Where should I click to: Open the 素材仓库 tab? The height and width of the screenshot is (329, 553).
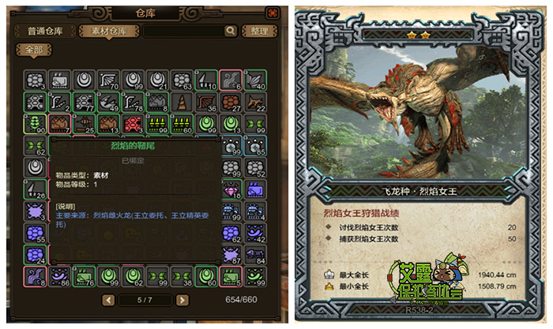tap(109, 31)
